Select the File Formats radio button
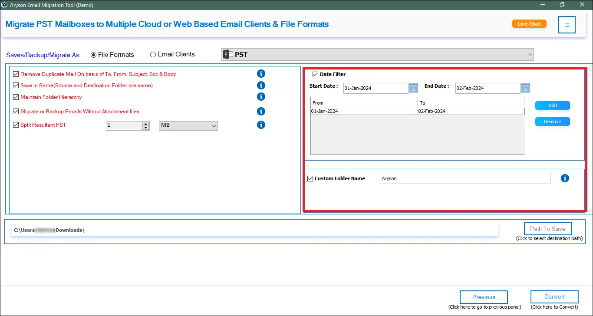The width and height of the screenshot is (593, 316). [x=93, y=55]
